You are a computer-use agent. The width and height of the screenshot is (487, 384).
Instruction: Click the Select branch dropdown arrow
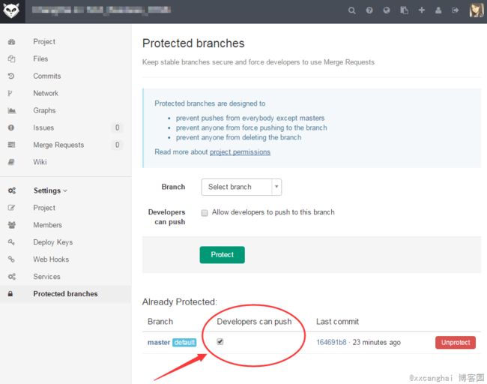click(276, 187)
